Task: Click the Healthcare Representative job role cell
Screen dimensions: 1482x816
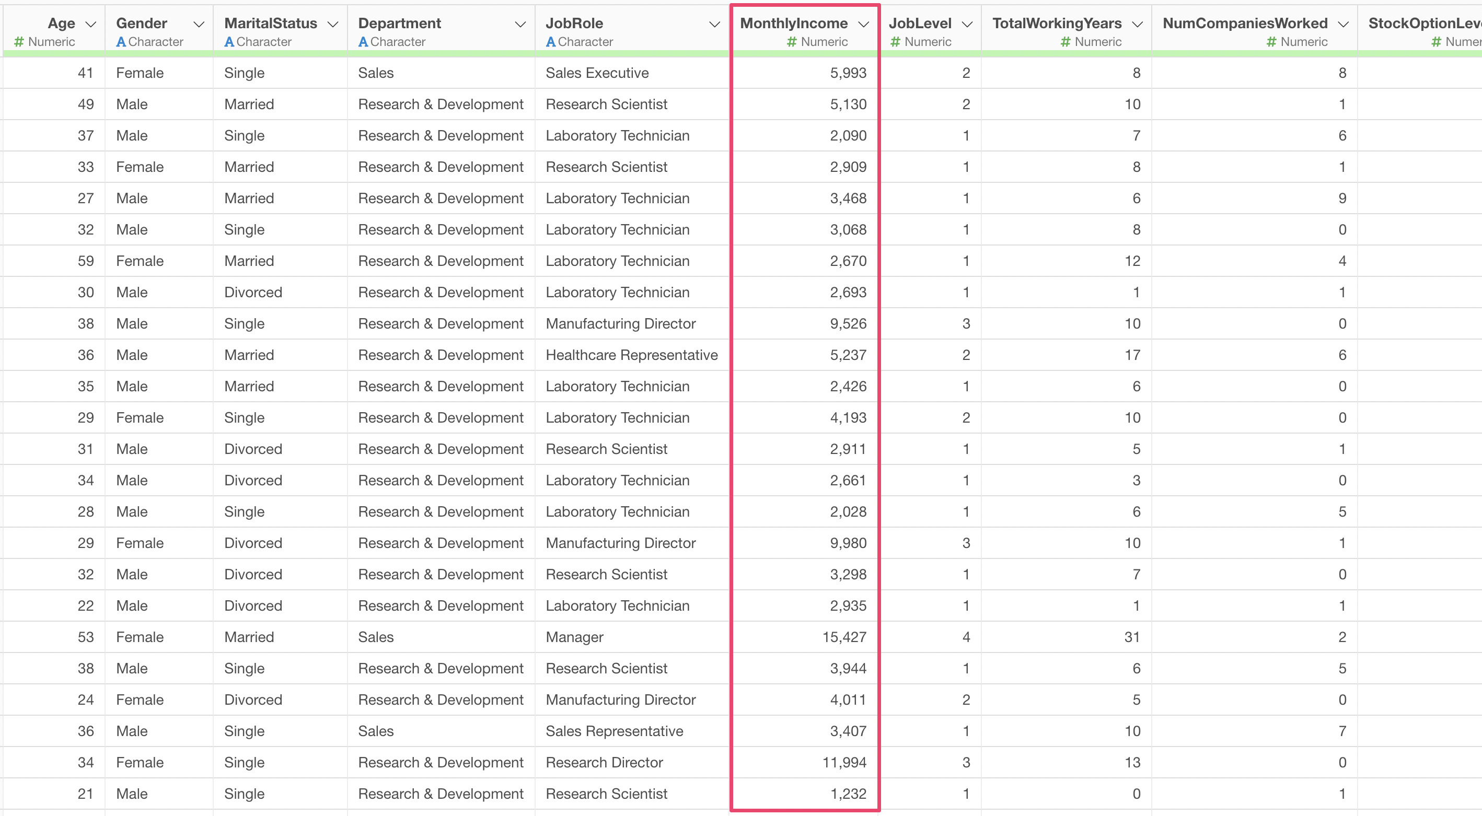Action: [x=631, y=355]
